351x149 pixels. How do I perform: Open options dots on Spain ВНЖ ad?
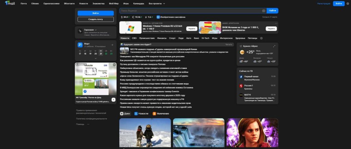click(276, 23)
